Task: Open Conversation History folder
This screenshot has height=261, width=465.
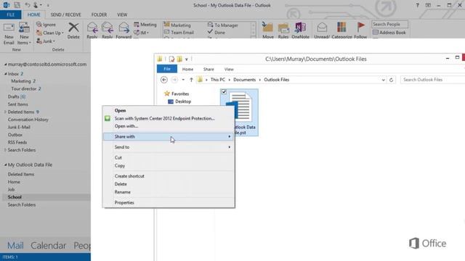Action: (28, 120)
